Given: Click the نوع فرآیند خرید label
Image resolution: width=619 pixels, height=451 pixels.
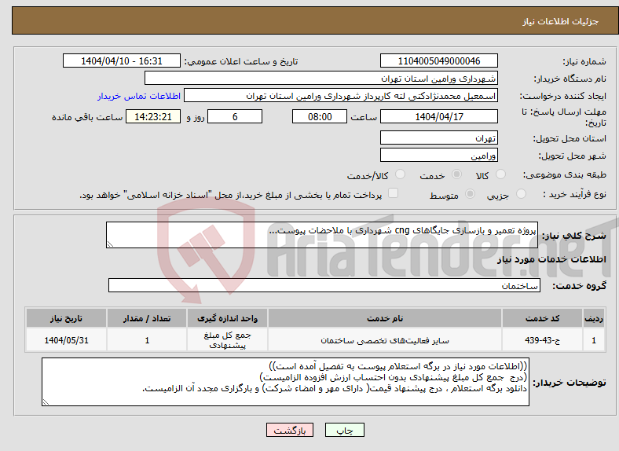Looking at the screenshot, I should 575,194.
